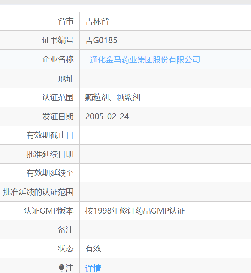
Task: Click the 认证GMP版本 row label
Action: click(x=49, y=211)
